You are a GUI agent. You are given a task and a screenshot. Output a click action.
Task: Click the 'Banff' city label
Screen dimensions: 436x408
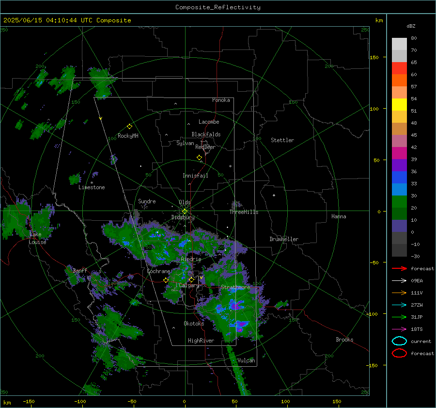point(80,270)
